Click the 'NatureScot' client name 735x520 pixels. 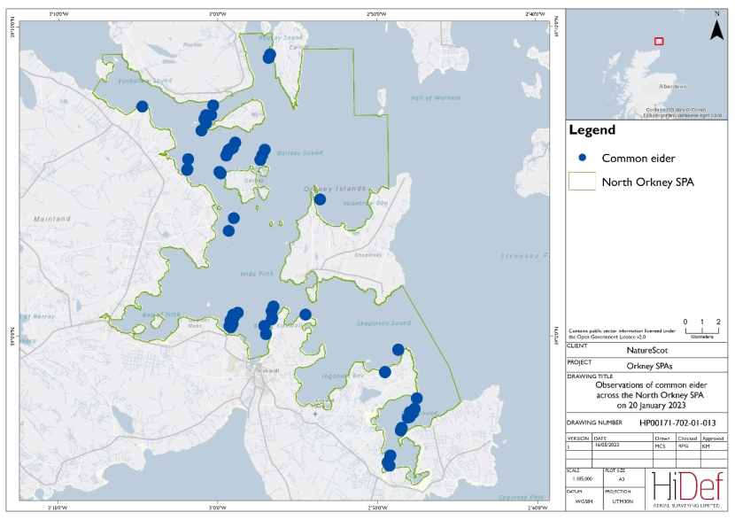tap(646, 350)
